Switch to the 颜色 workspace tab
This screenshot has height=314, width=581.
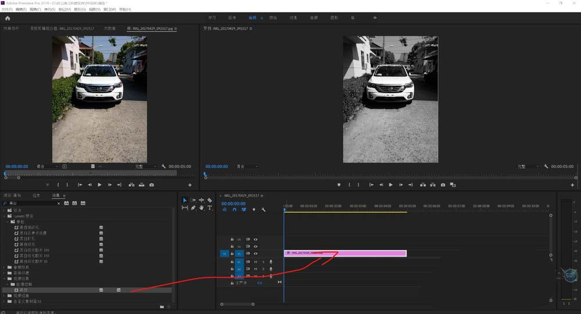(273, 18)
